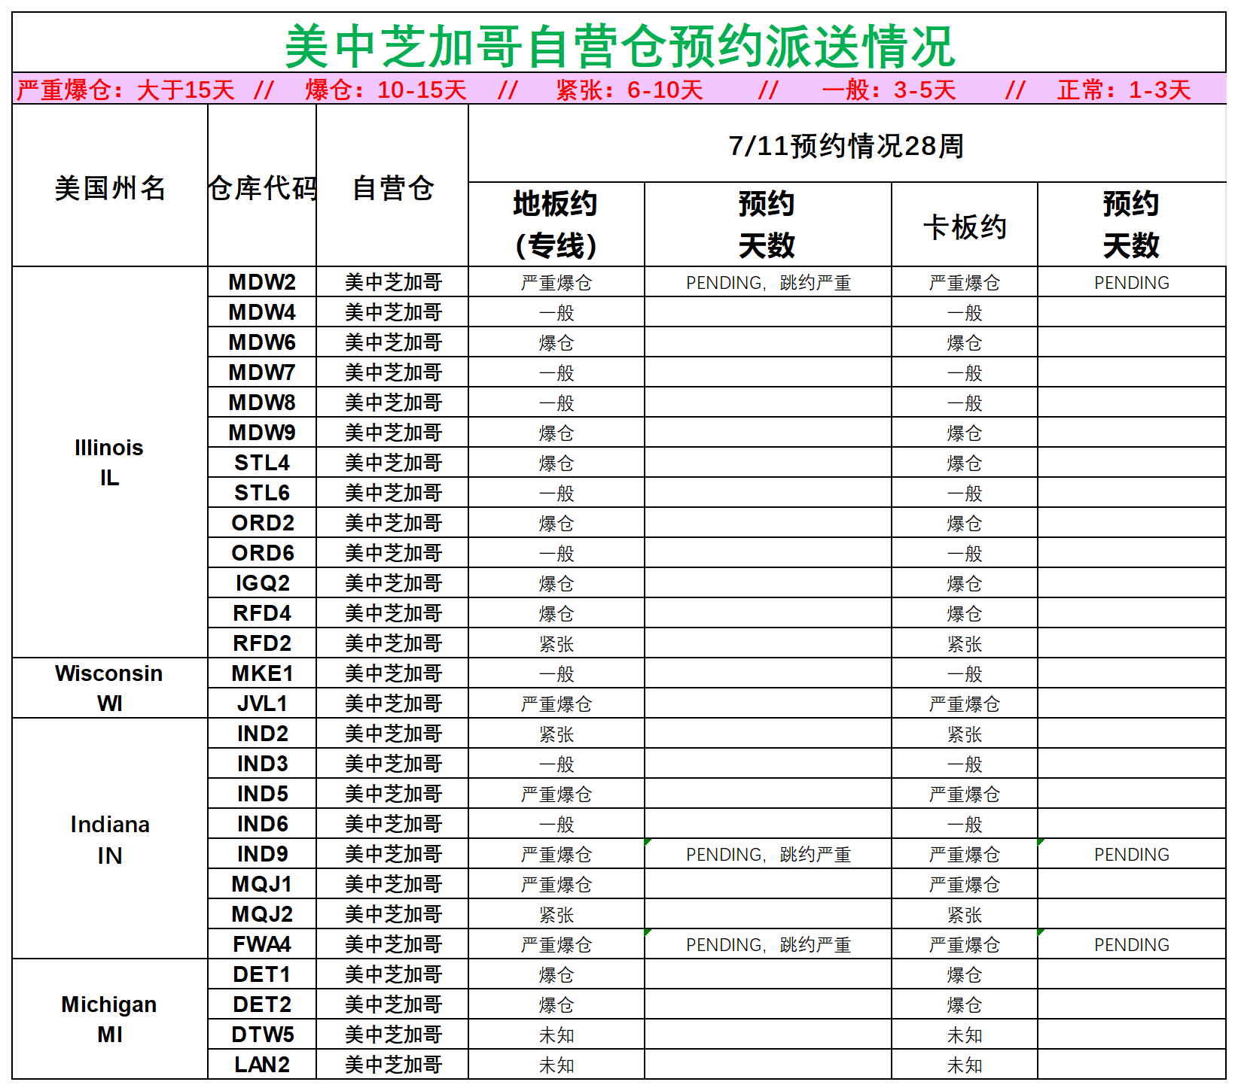Select the 地板约(专线) column header
The height and width of the screenshot is (1091, 1238).
pos(556,223)
